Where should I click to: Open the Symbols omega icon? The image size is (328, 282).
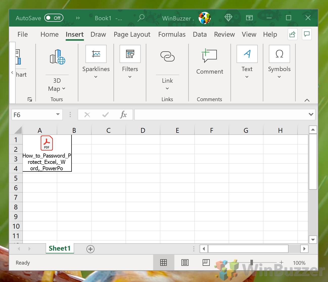point(279,54)
